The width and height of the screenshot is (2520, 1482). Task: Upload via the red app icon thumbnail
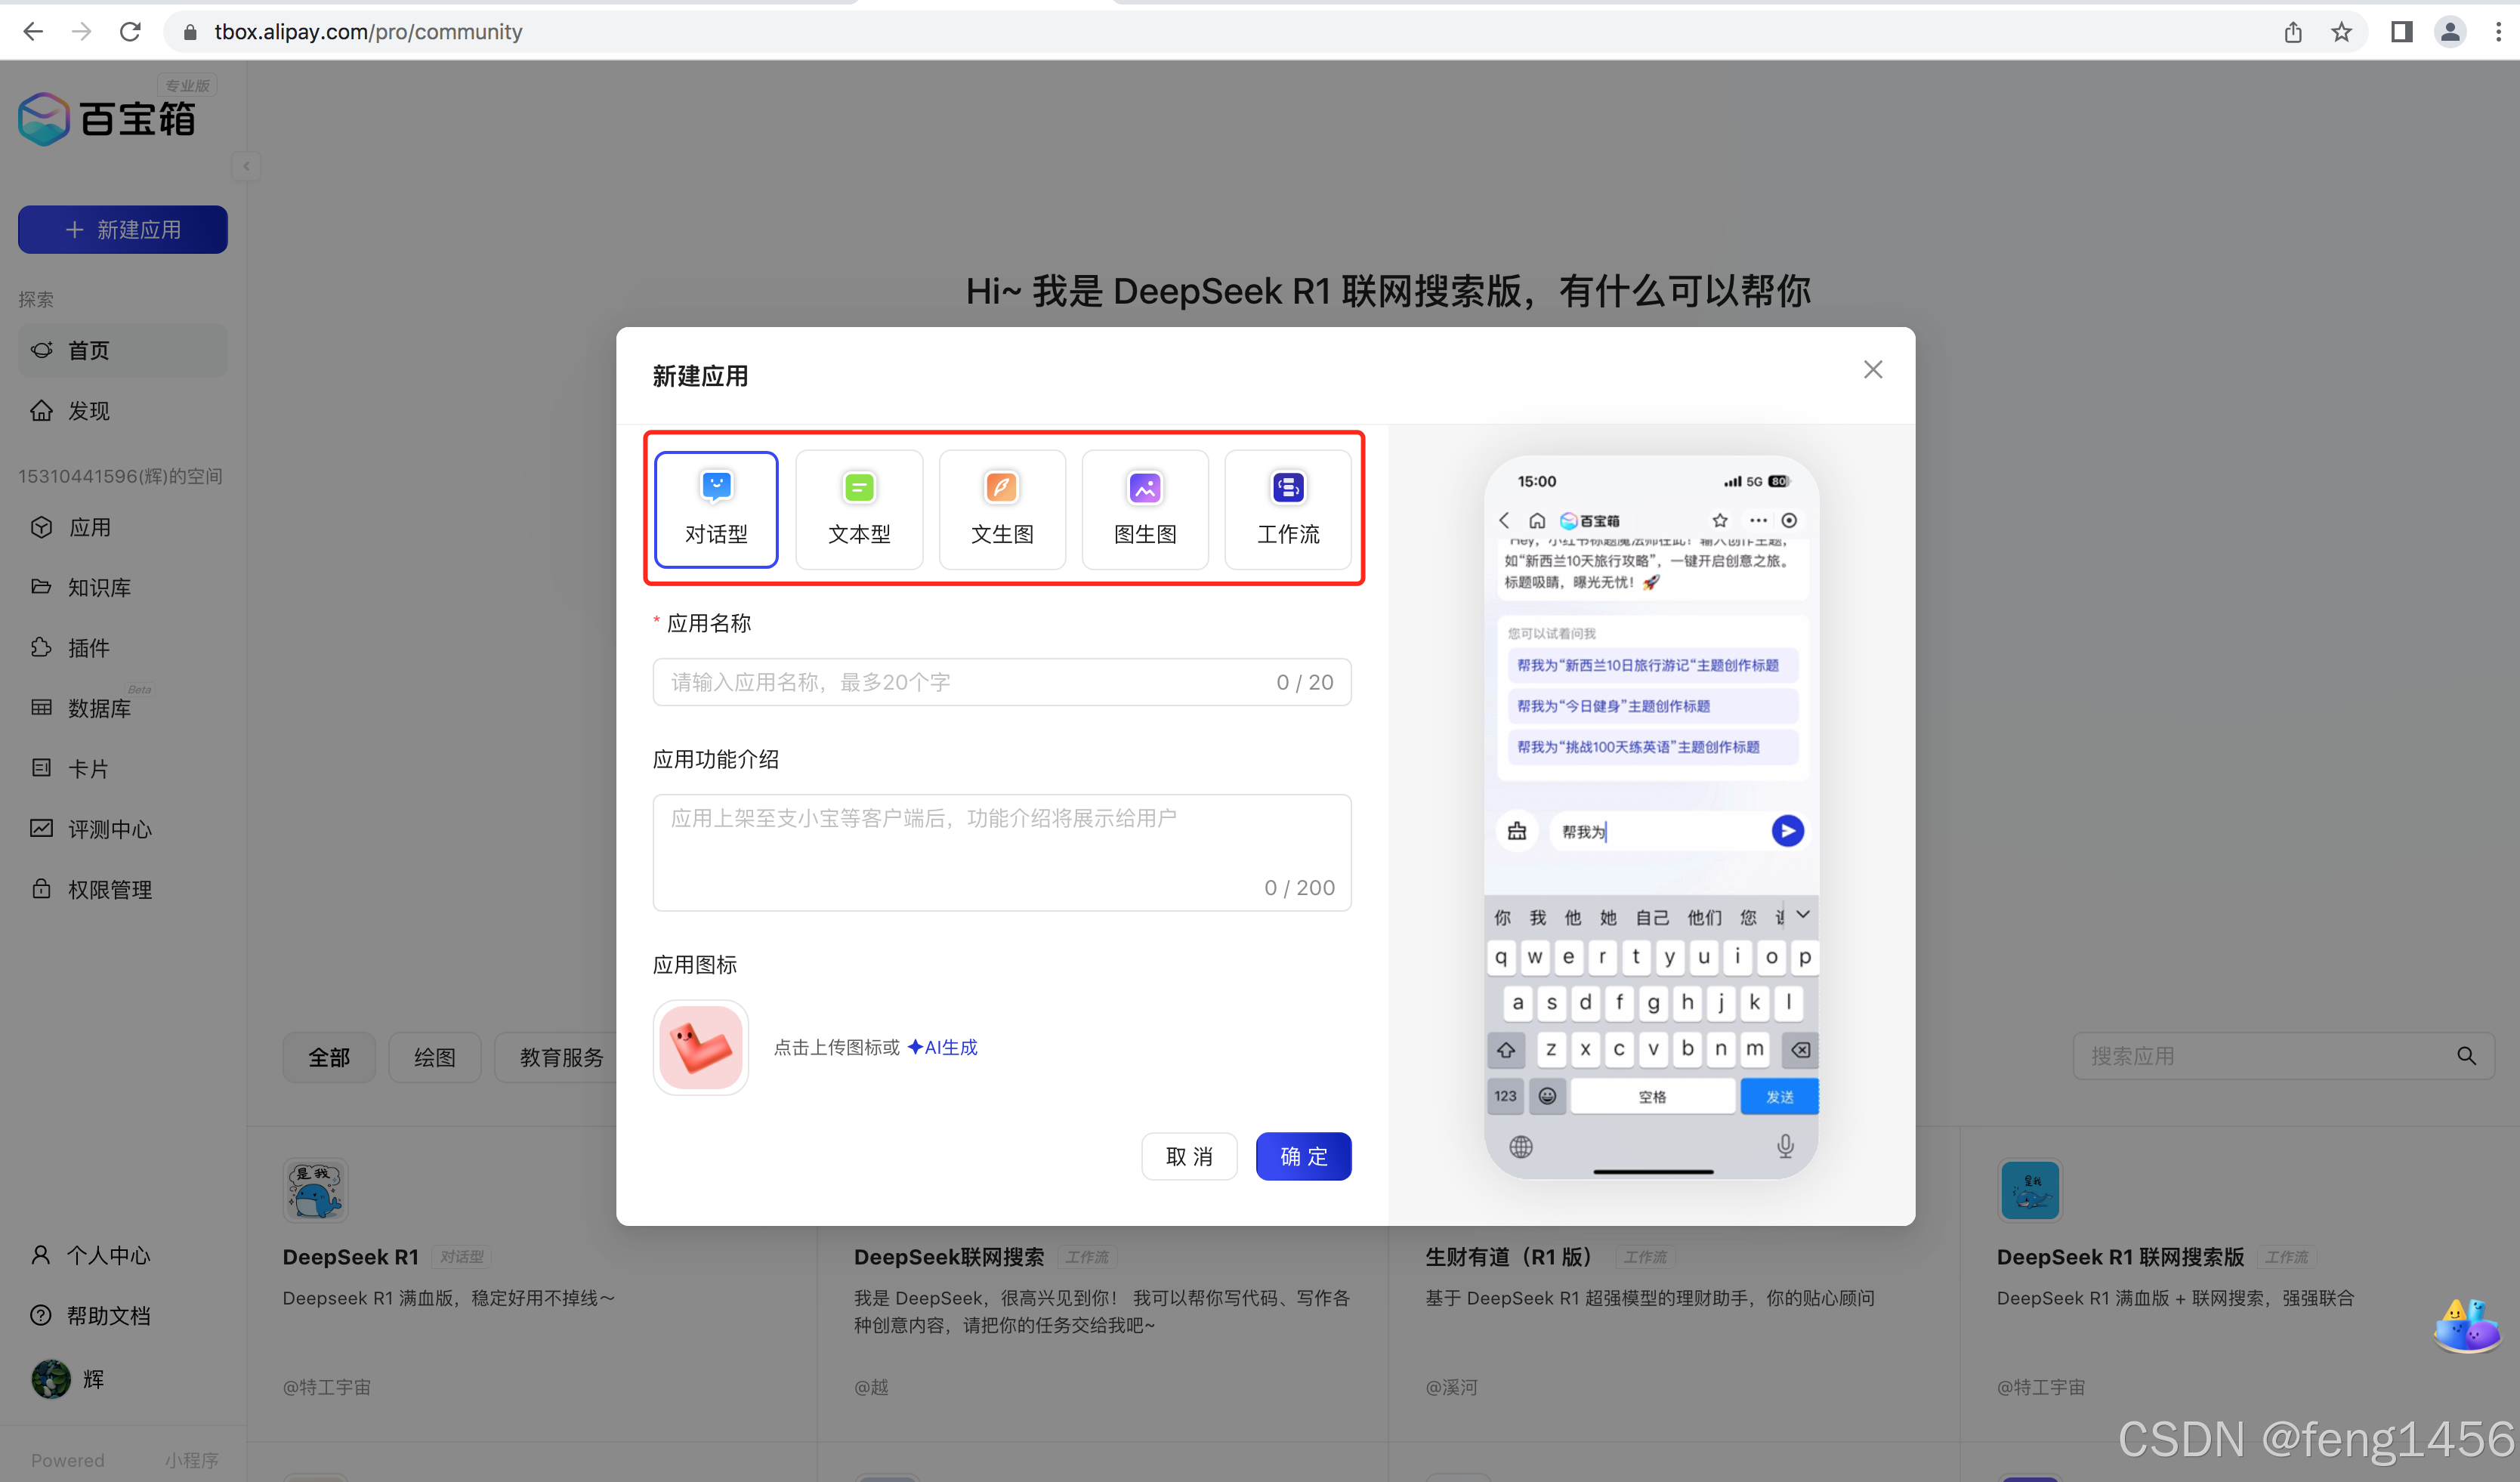click(701, 1047)
